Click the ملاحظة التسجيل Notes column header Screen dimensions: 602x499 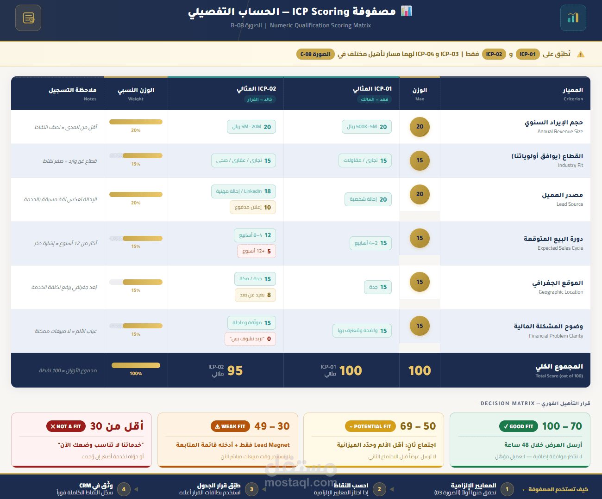58,93
